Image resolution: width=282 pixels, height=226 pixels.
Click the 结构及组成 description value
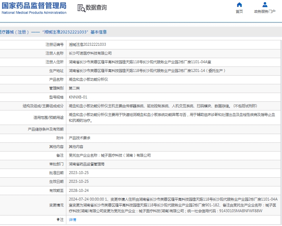[x=163, y=106]
